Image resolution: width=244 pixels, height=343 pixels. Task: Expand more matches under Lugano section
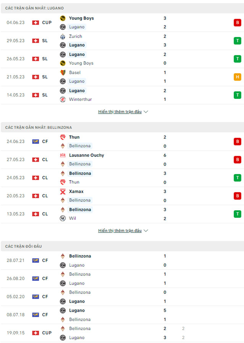123,112
